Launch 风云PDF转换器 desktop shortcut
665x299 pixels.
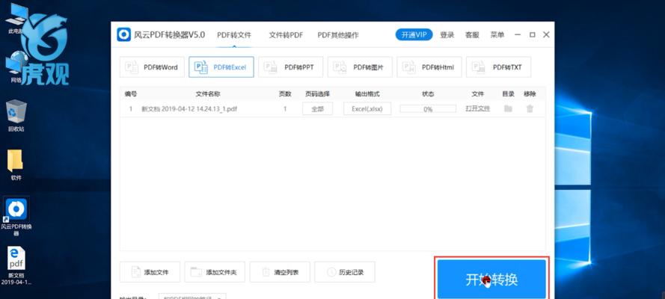click(x=16, y=218)
